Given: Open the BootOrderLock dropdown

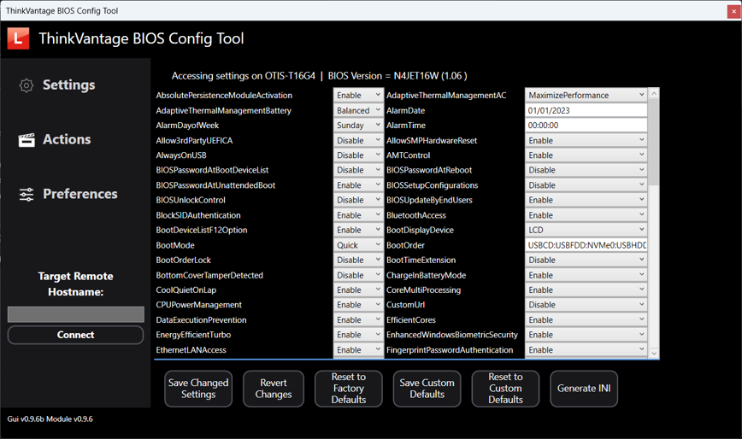Looking at the screenshot, I should tap(358, 260).
